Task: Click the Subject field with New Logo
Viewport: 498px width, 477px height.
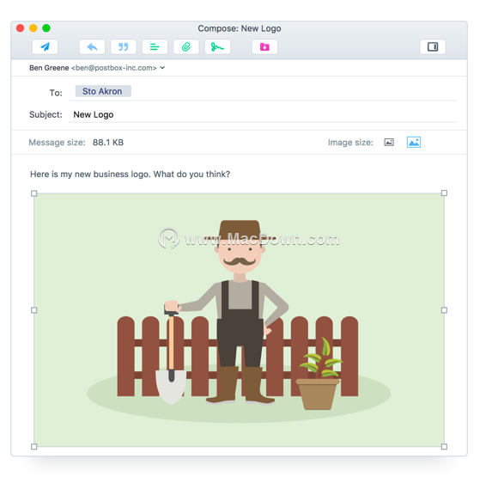Action: (x=263, y=114)
